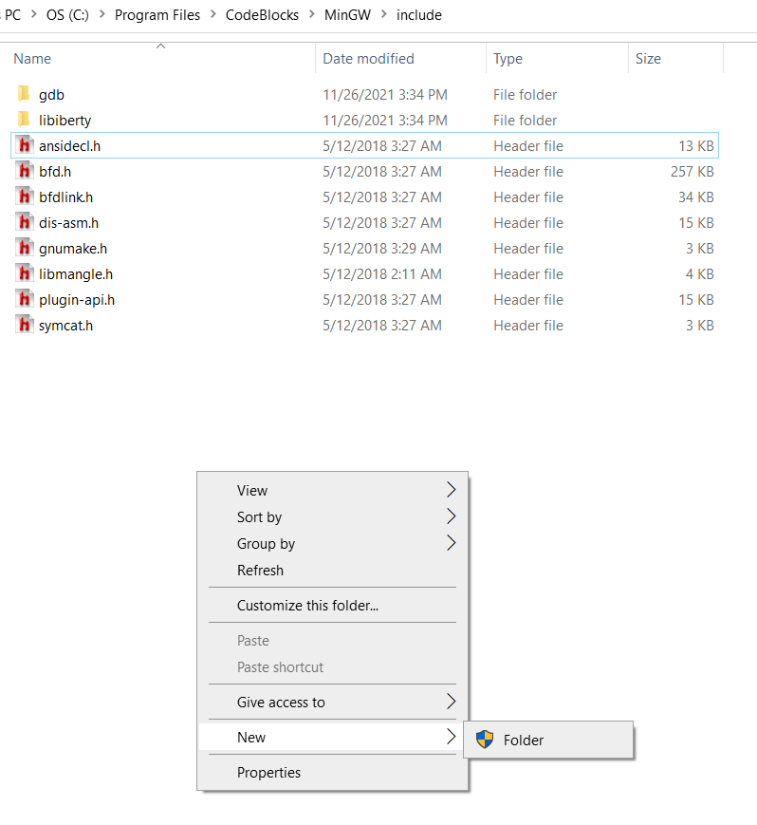
Task: Click the ansidecl.h header file icon
Action: click(x=24, y=145)
